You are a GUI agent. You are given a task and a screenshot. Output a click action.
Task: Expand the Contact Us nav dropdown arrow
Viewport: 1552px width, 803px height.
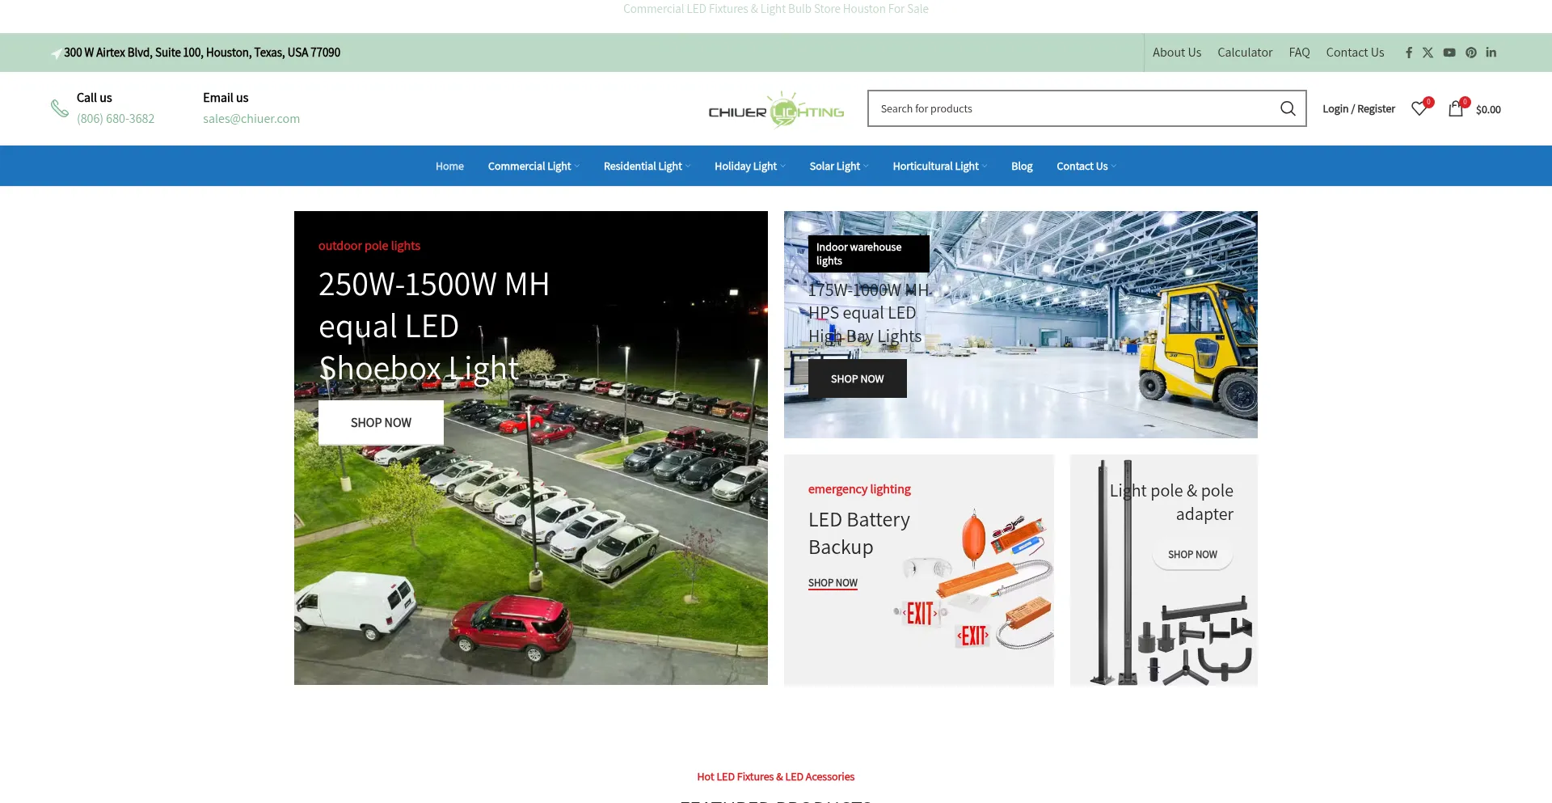click(1114, 167)
